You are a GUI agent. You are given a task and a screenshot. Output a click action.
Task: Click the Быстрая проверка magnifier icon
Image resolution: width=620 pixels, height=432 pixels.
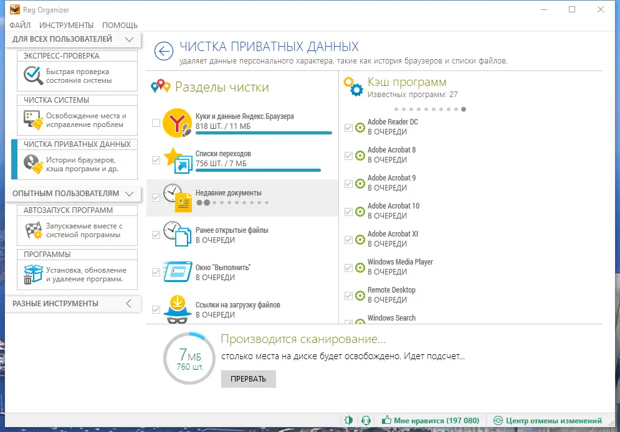[33, 75]
